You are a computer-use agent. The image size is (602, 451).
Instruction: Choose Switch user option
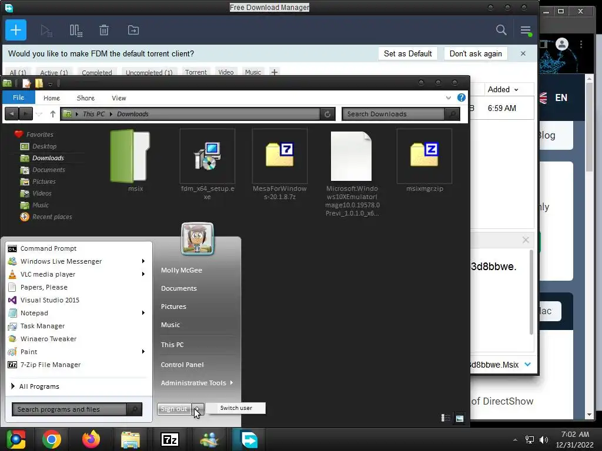click(x=236, y=408)
